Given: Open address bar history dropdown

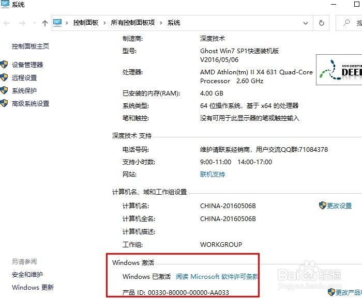Looking at the screenshot, I should pyautogui.click(x=306, y=23).
